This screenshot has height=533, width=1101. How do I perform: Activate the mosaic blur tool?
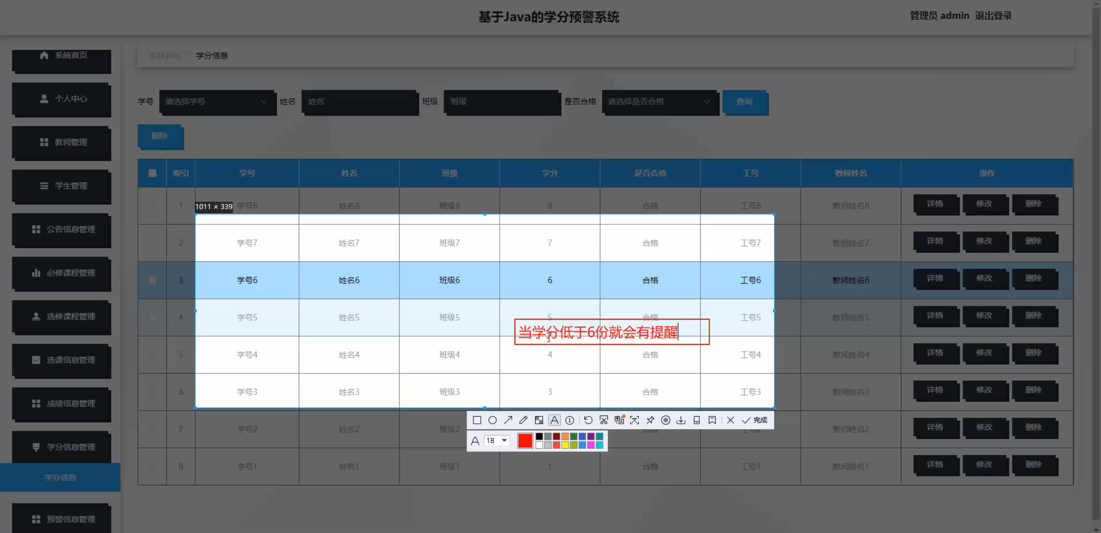tap(539, 420)
